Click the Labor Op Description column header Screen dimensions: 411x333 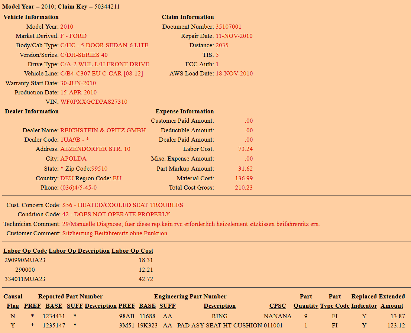tap(79, 251)
